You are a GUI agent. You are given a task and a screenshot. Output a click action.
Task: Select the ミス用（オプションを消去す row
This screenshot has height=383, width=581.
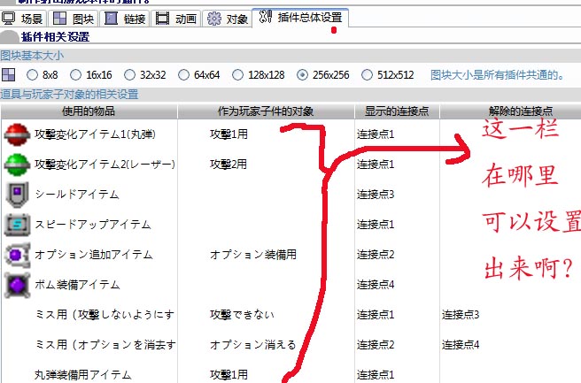105,344
